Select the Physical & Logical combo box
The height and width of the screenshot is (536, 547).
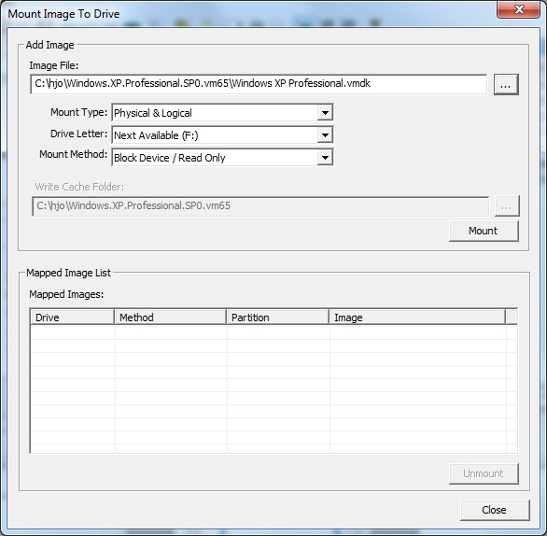(x=222, y=113)
